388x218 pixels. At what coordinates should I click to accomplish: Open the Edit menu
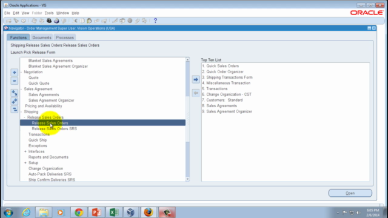(16, 13)
